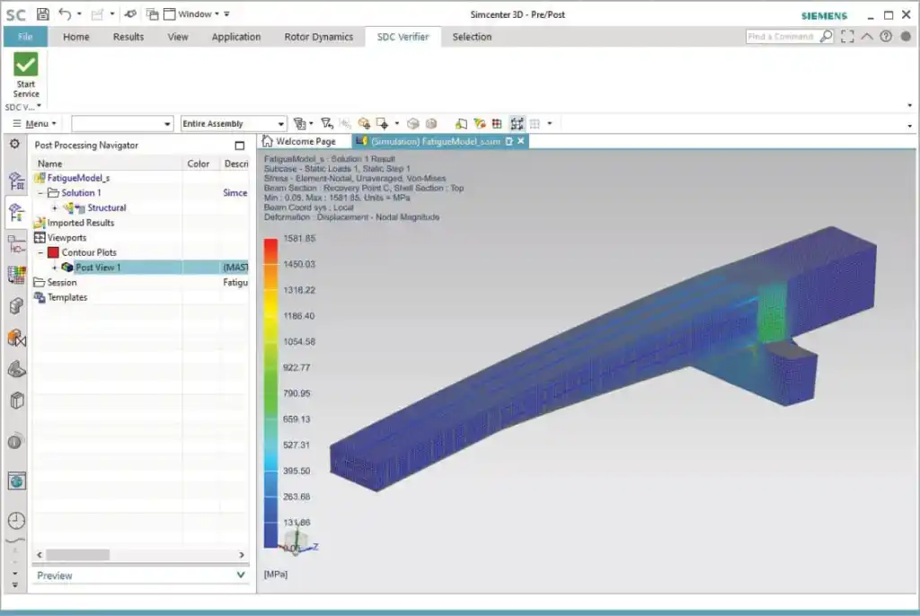This screenshot has height=616, width=920.
Task: Switch to the View ribbon tab
Action: pyautogui.click(x=178, y=37)
